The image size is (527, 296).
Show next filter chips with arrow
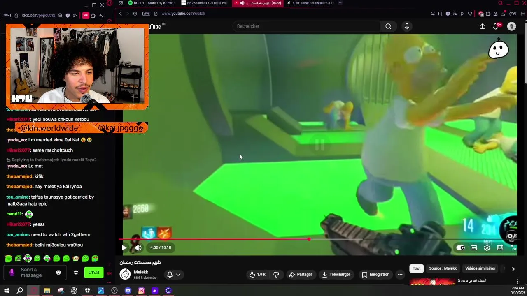point(513,269)
